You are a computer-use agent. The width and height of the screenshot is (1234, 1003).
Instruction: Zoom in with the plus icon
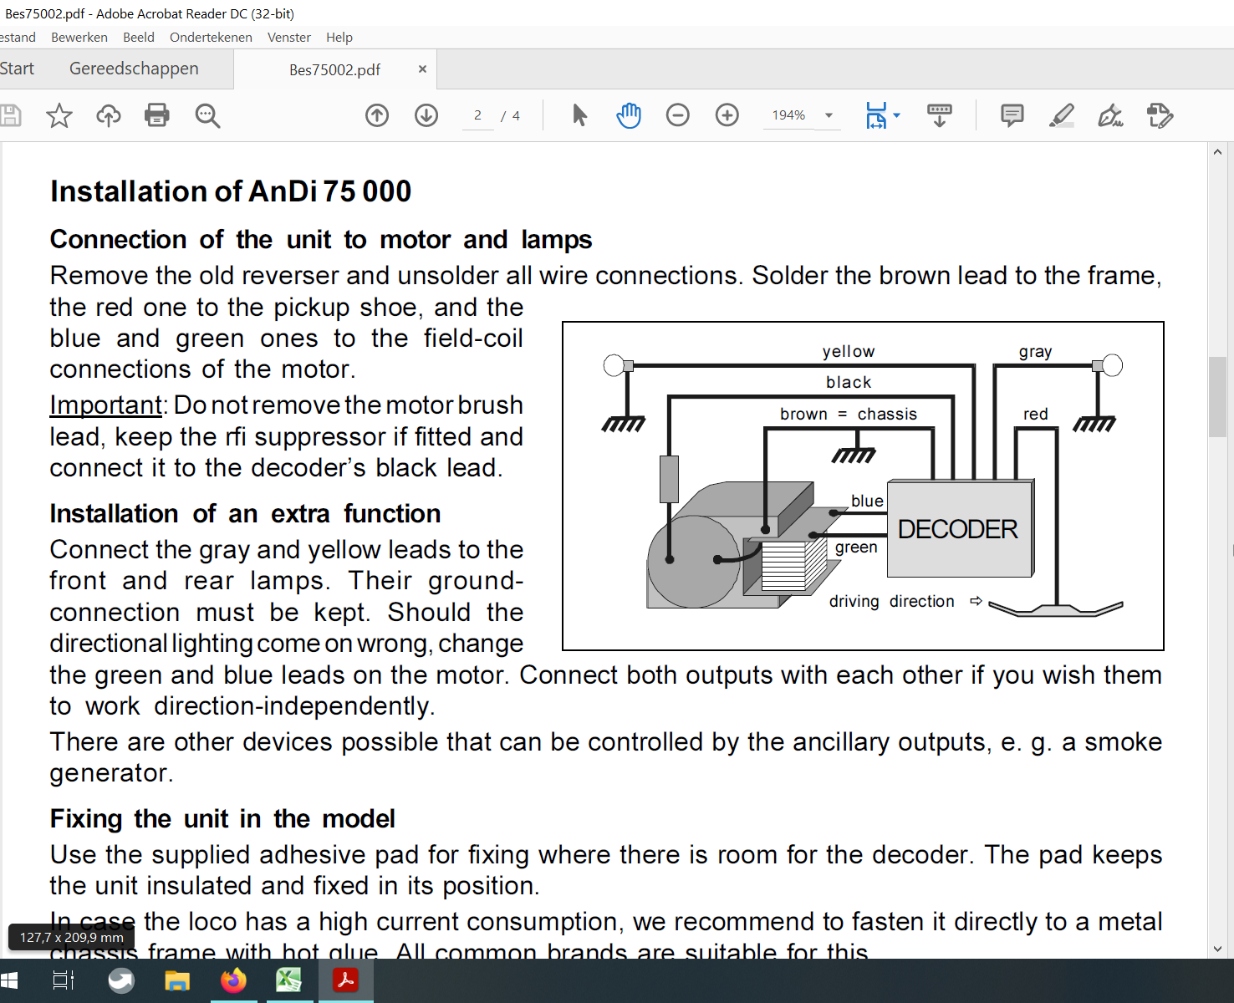pyautogui.click(x=727, y=115)
